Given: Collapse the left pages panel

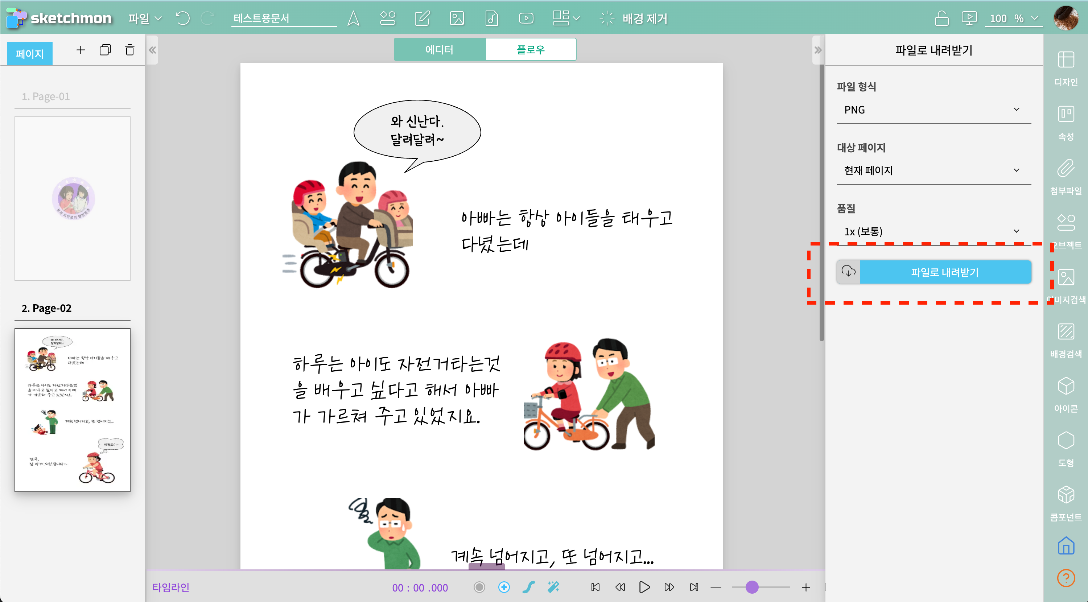Looking at the screenshot, I should [152, 50].
